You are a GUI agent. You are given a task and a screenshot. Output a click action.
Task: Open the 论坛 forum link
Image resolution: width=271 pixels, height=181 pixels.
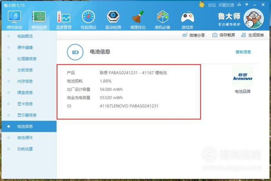[x=212, y=5]
